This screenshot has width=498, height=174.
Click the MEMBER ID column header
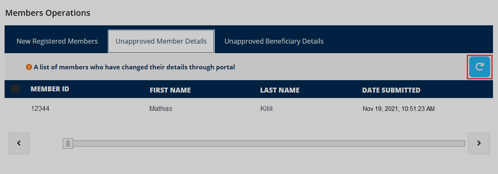(50, 89)
